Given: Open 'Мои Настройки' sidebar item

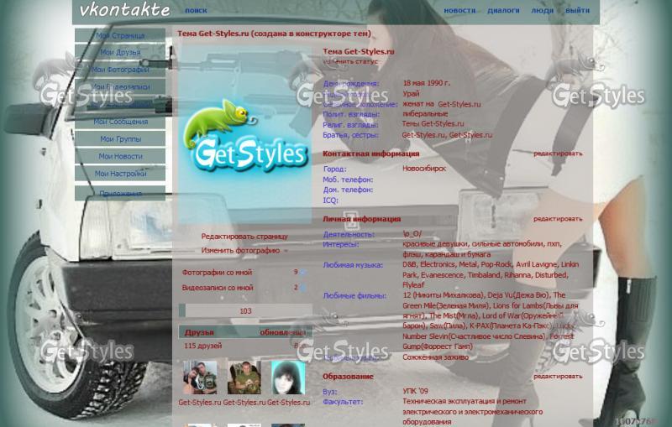Looking at the screenshot, I should point(120,174).
